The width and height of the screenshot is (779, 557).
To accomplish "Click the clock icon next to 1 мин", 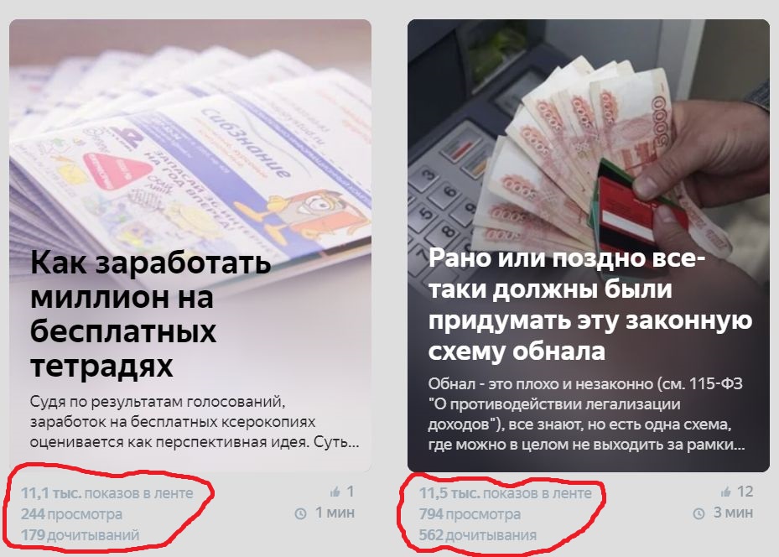I will 300,513.
